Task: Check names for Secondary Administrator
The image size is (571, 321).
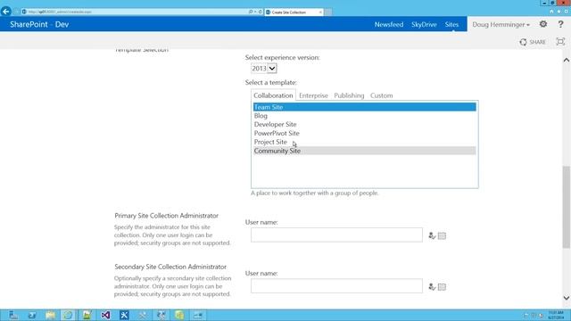Action: click(x=432, y=287)
